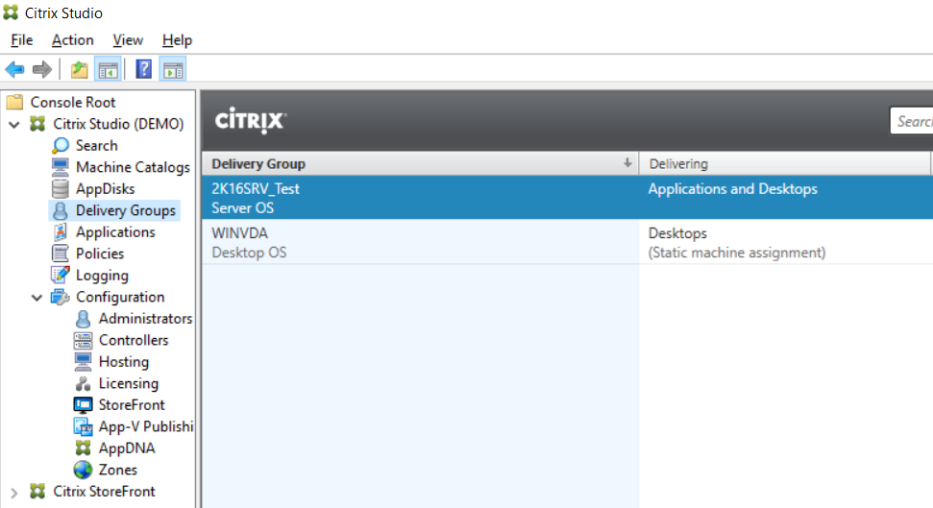
Task: Open the Action menu
Action: point(73,40)
